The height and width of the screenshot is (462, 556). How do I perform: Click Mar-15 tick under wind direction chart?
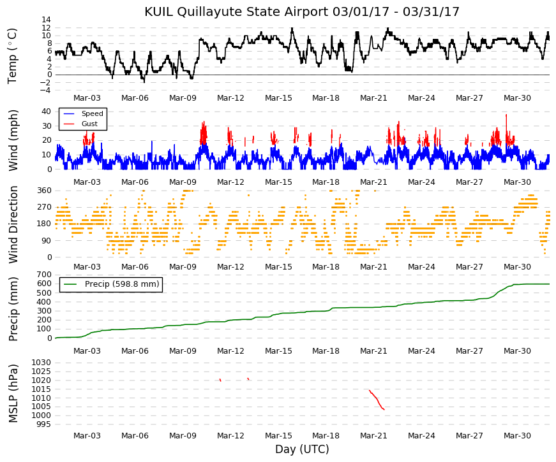(278, 267)
